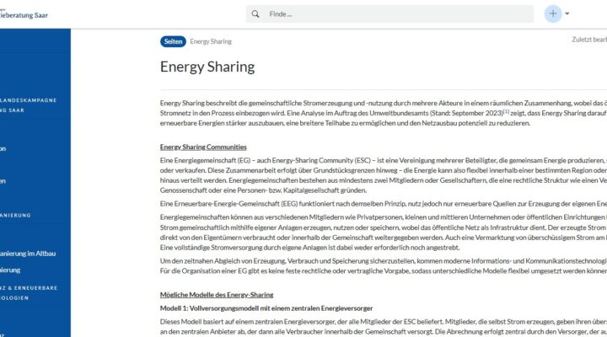Viewport: 607px width, 337px height.
Task: Click the Energieberatung Saar logo
Action: tap(25, 12)
